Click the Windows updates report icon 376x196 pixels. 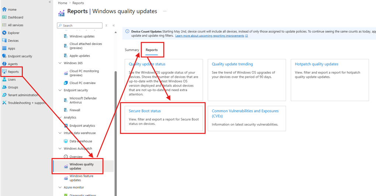pyautogui.click(x=66, y=36)
